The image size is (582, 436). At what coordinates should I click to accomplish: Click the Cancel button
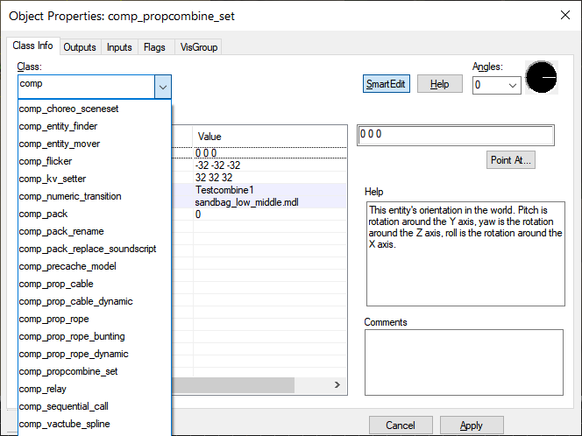pyautogui.click(x=401, y=425)
